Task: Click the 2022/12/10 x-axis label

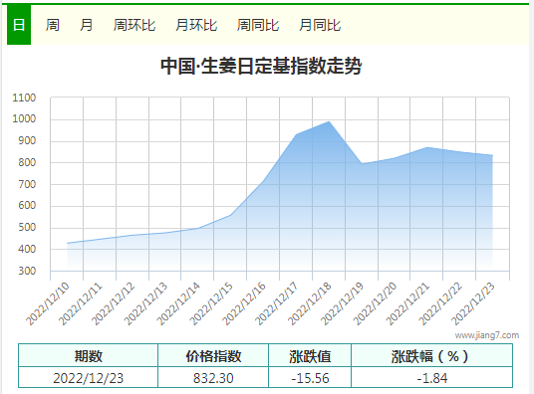Action: tap(48, 303)
